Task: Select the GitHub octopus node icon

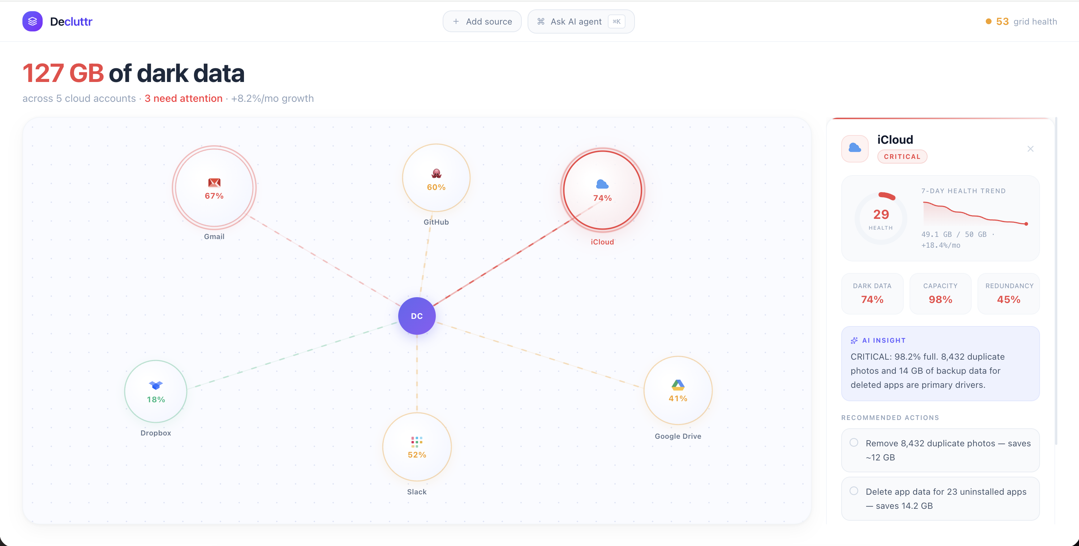Action: click(436, 173)
